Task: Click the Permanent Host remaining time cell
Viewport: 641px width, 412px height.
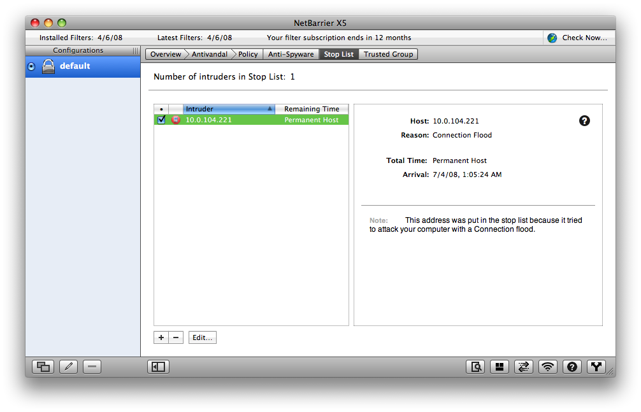Action: [312, 120]
